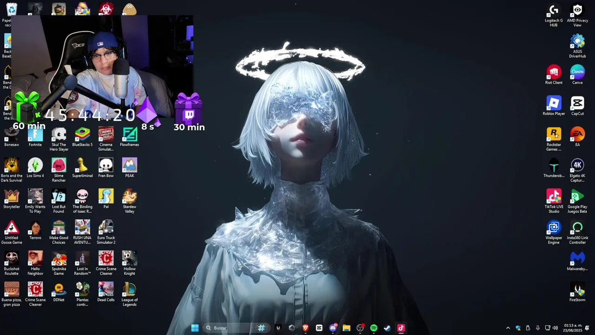
Task: Launch The Binding of Isaac shortcut
Action: click(x=82, y=201)
